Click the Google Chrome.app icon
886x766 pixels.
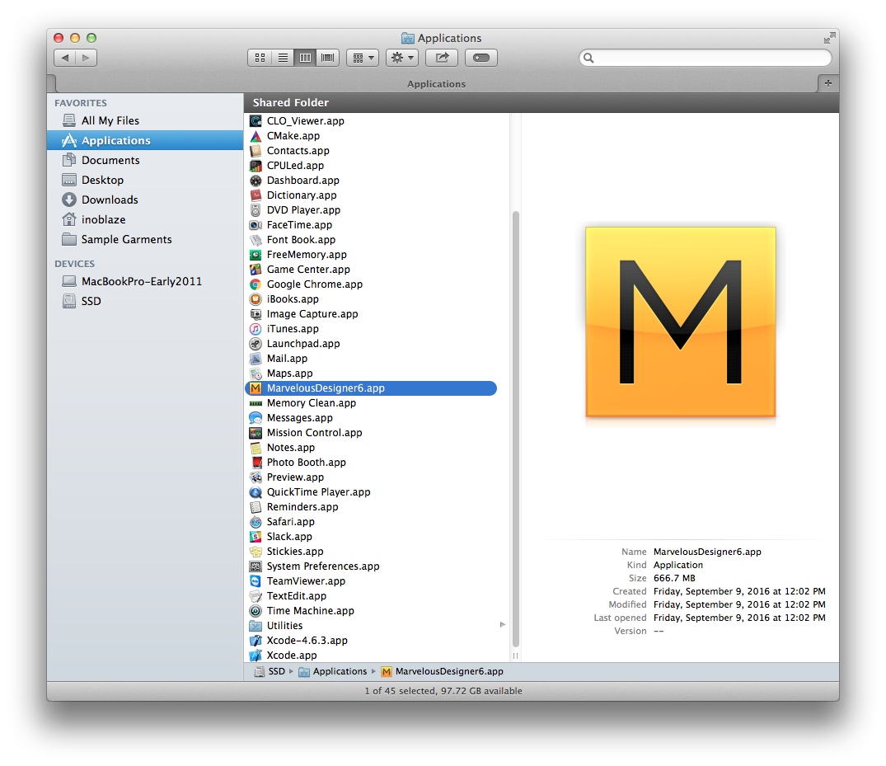(x=255, y=284)
